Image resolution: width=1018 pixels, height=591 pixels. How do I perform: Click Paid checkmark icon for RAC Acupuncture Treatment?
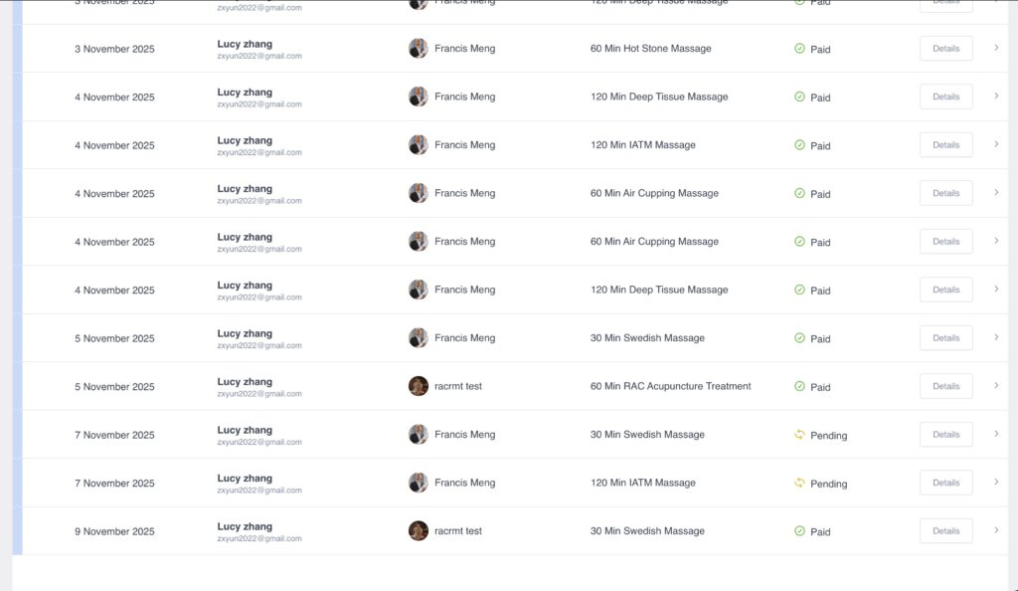click(x=799, y=387)
